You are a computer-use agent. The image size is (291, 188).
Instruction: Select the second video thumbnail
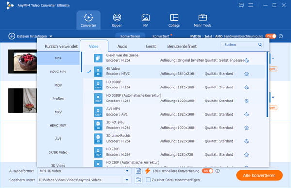point(22,101)
